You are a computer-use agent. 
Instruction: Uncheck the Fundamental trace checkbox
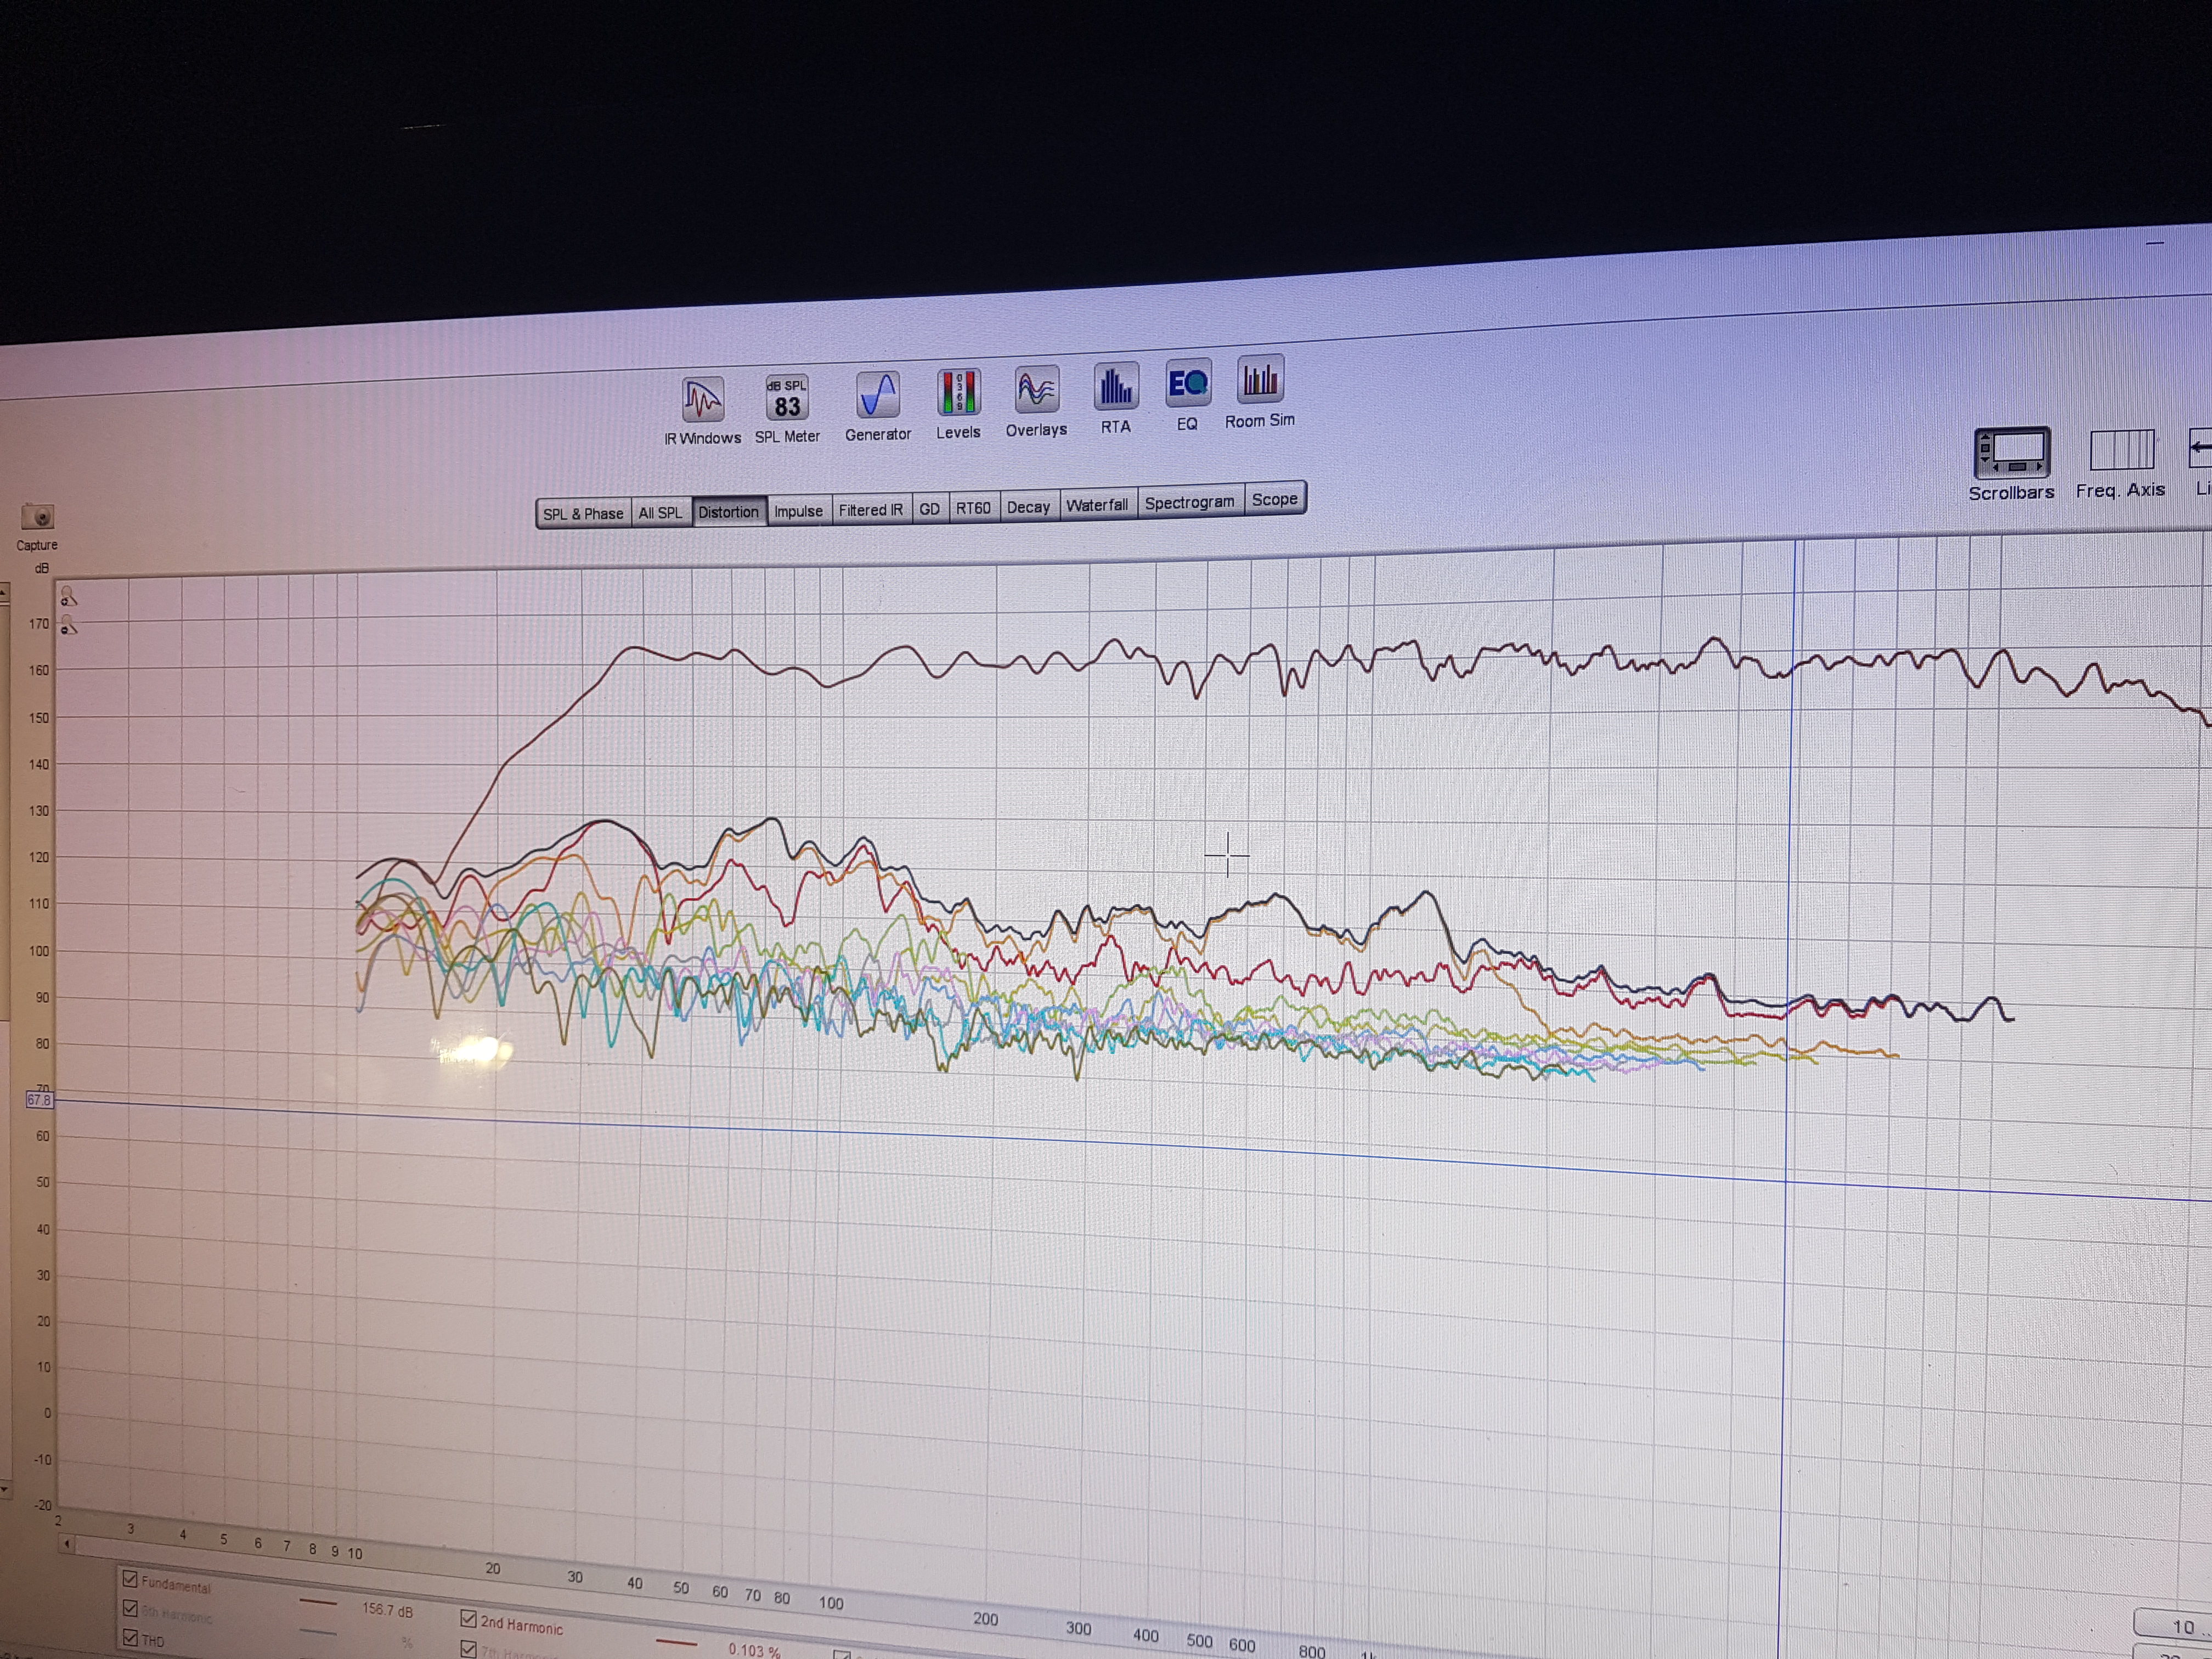(x=130, y=1579)
